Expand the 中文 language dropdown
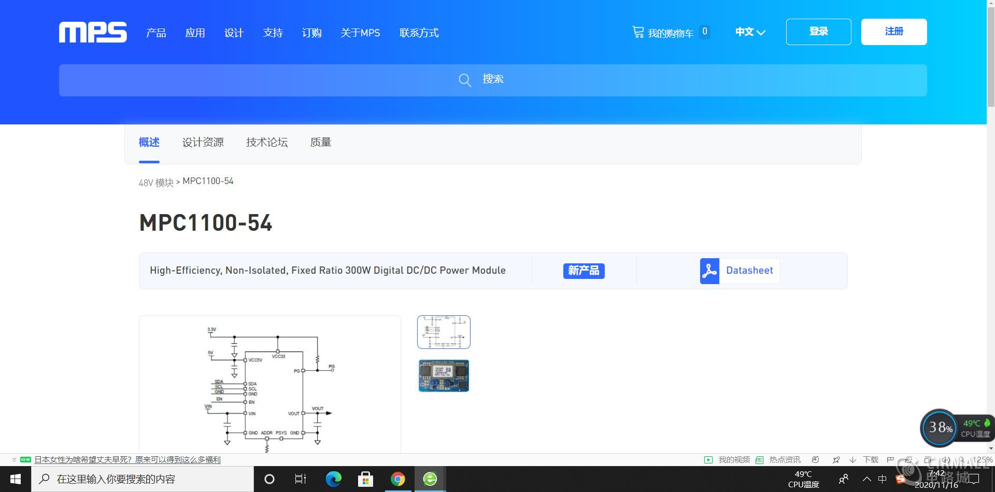This screenshot has height=492, width=995. pos(750,32)
